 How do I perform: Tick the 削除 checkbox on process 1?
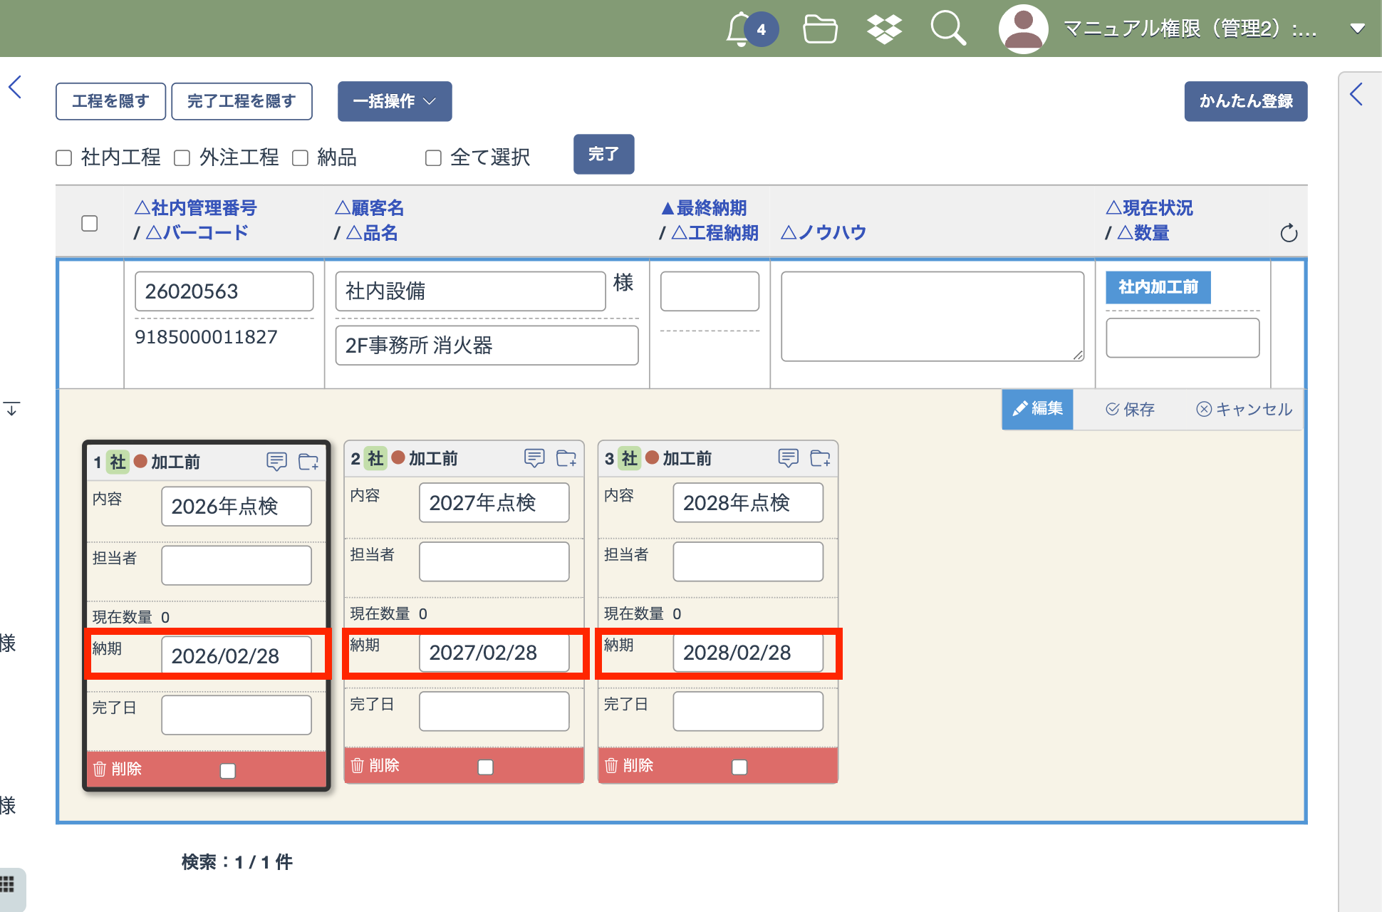(x=228, y=770)
